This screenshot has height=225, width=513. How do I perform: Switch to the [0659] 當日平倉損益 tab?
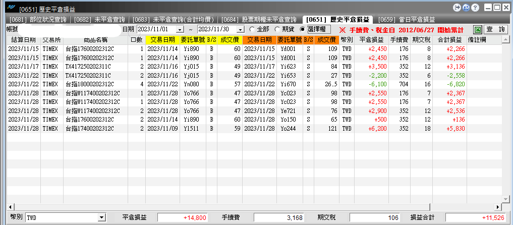pos(407,20)
